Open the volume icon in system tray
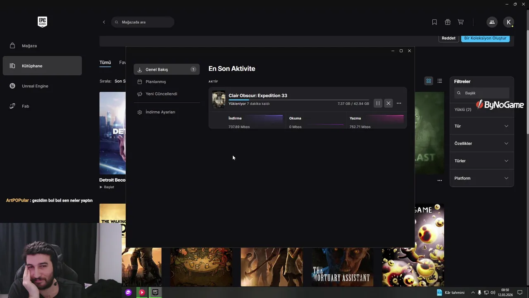 493,293
